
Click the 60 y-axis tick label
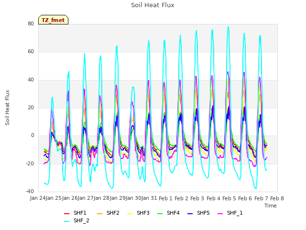tap(31, 52)
